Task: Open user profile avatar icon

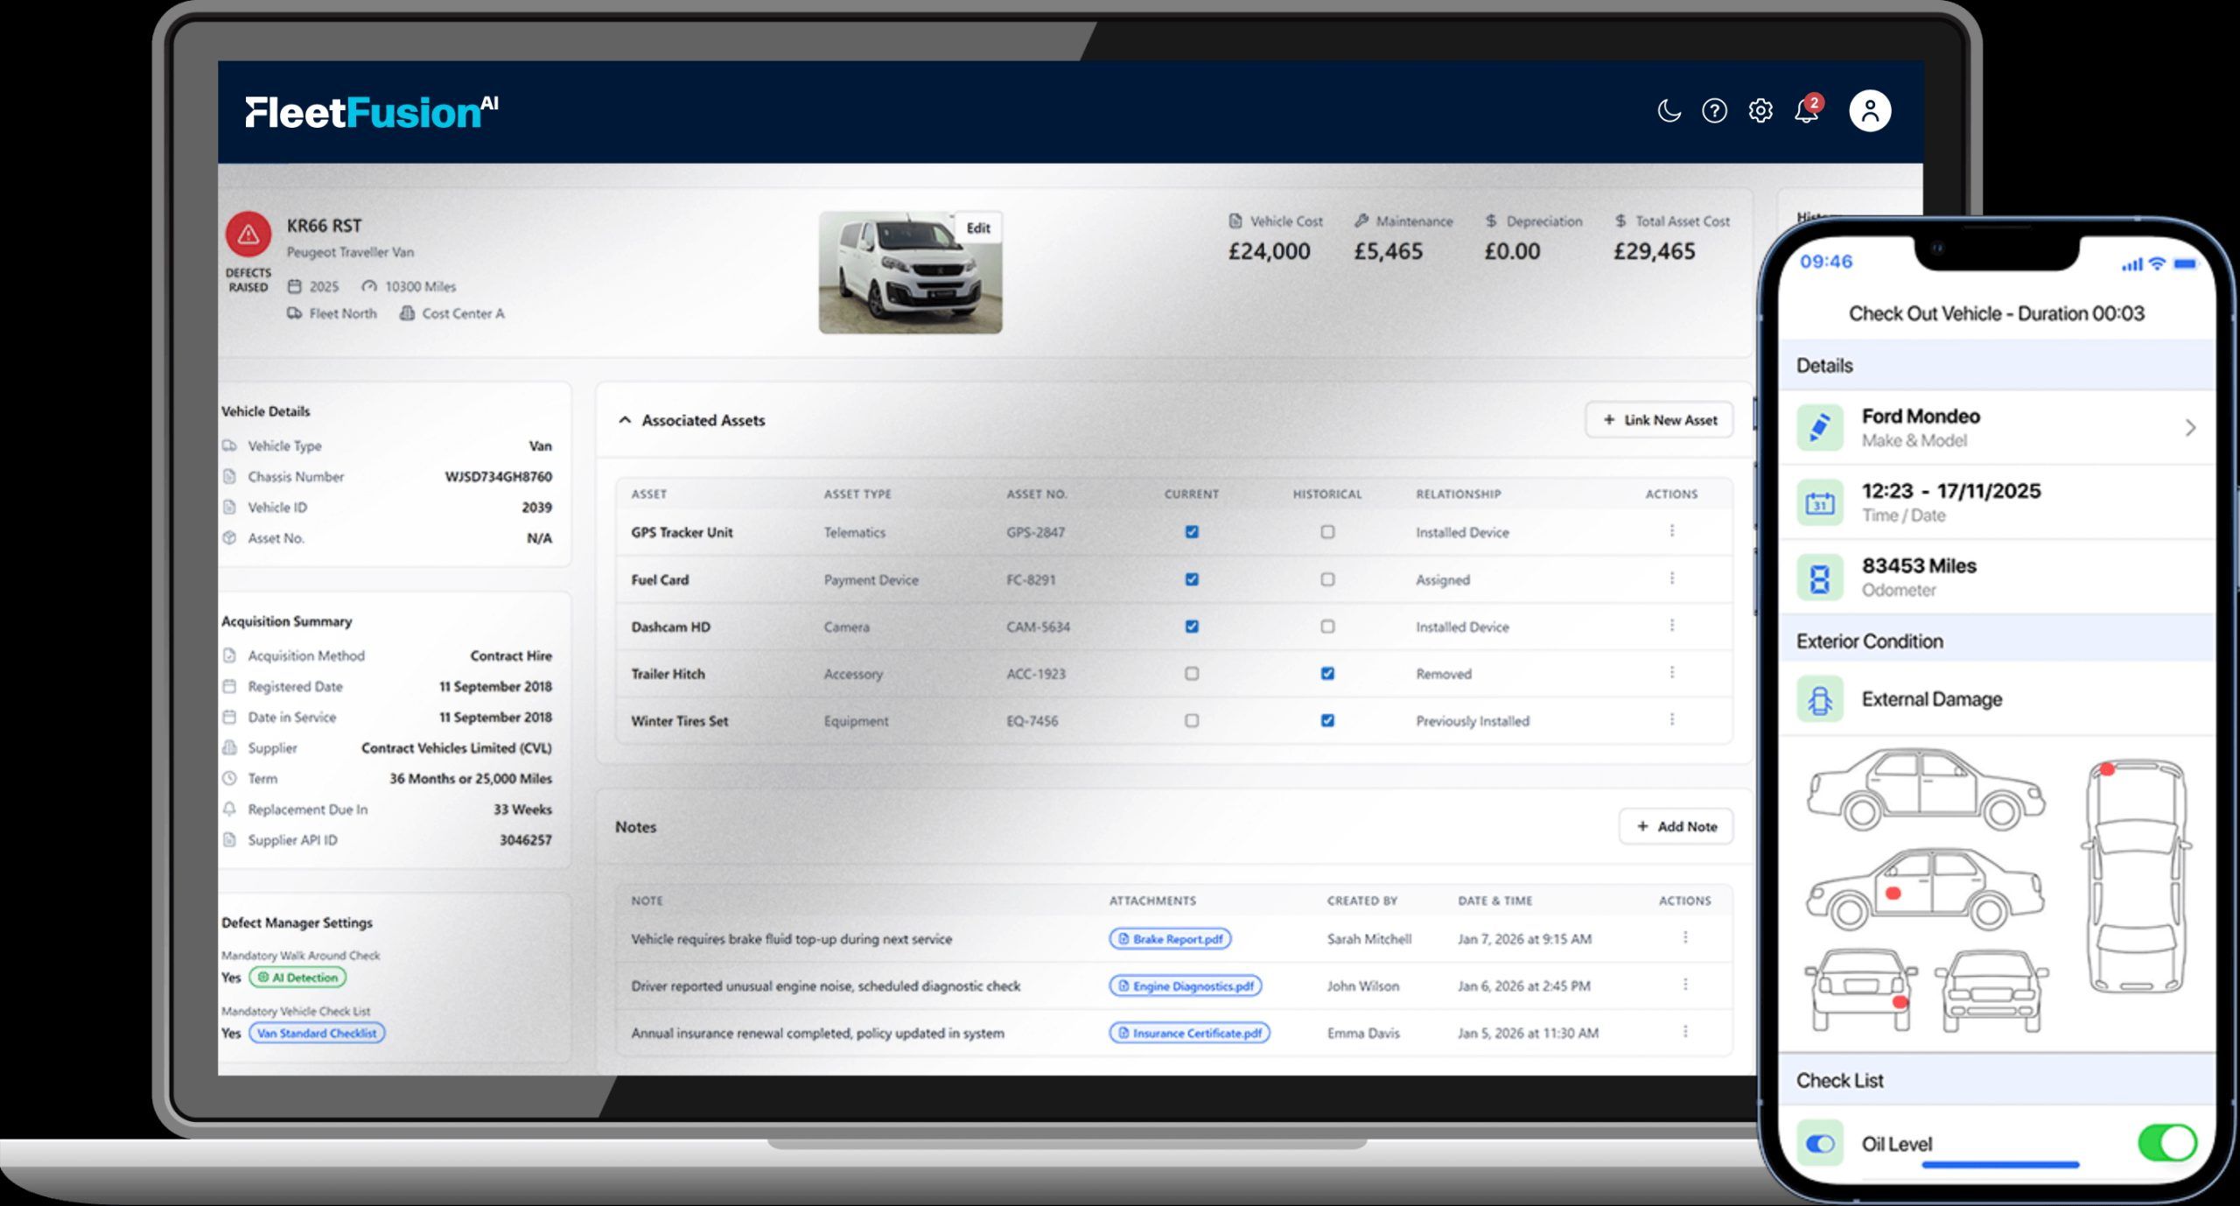Action: 1870,111
